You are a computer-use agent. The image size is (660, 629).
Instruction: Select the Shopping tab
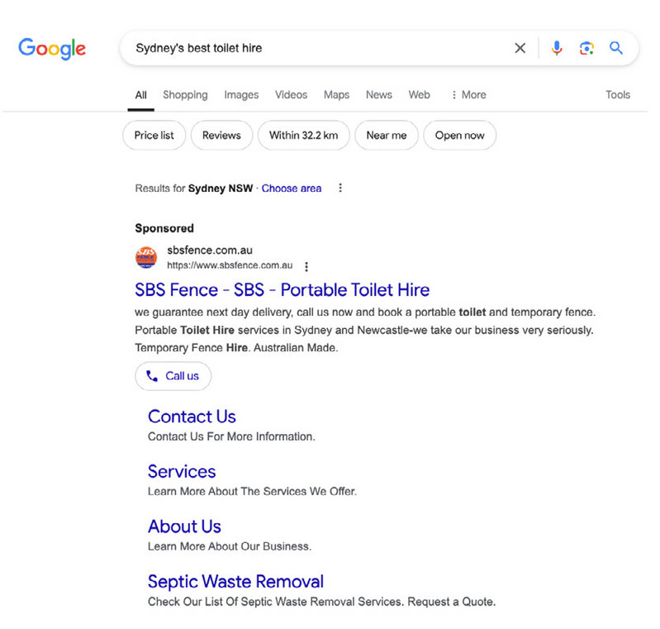point(185,95)
